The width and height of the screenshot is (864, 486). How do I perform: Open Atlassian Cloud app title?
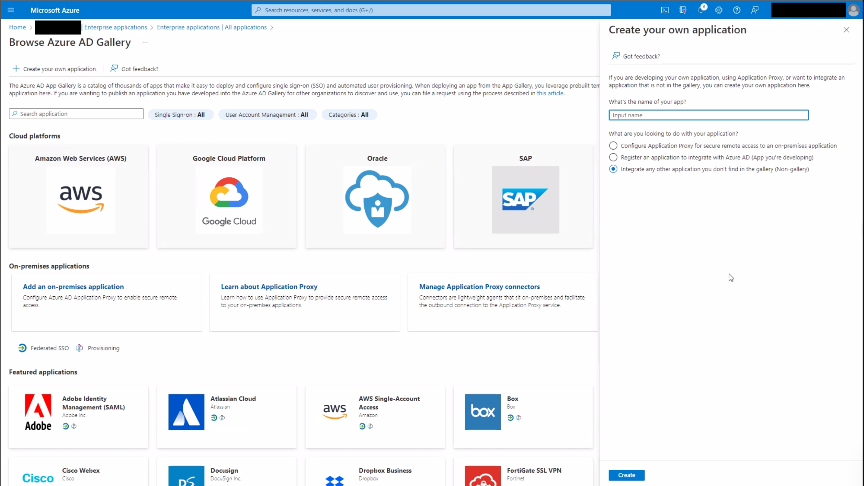coord(233,399)
